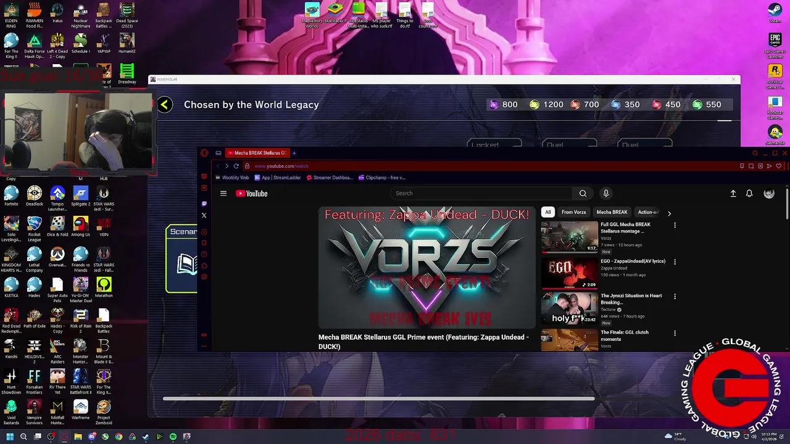The image size is (790, 444).
Task: Open taskbar search icon
Action: pyautogui.click(x=23, y=437)
